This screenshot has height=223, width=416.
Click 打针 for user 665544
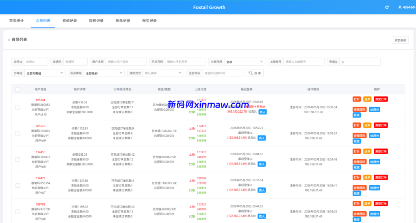click(x=357, y=99)
